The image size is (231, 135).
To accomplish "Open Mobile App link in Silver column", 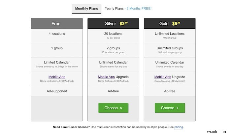I will 107,77.
